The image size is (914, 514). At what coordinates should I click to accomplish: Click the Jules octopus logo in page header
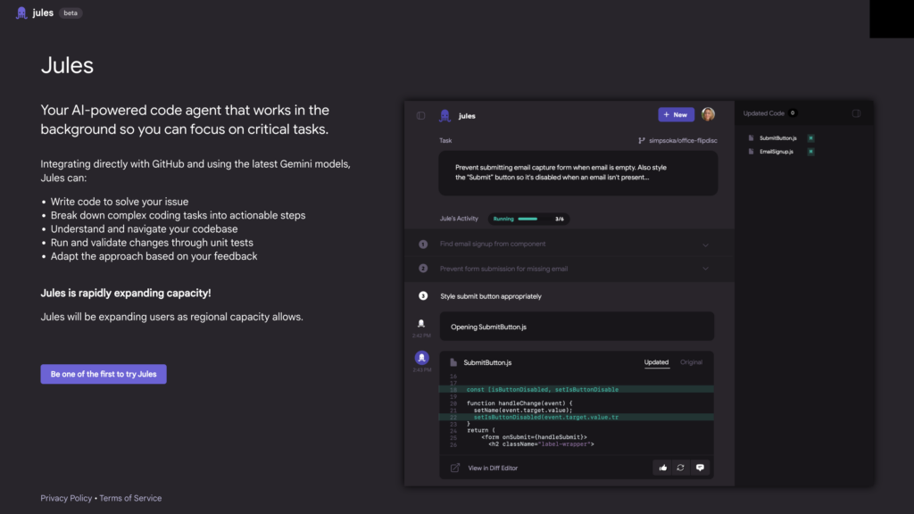click(x=21, y=12)
